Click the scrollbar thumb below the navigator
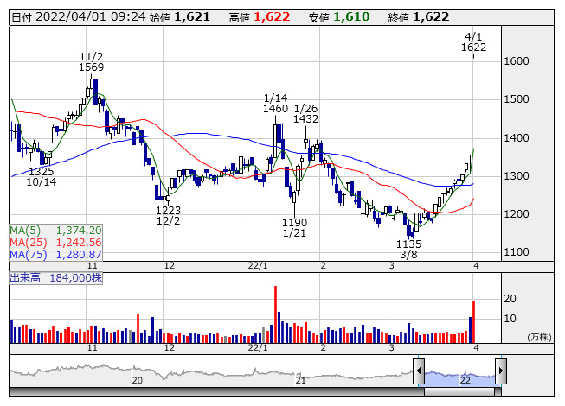The width and height of the screenshot is (565, 406). [x=459, y=391]
